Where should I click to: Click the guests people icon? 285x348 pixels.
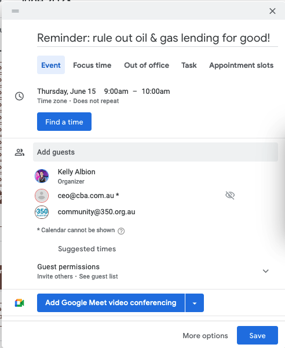coord(20,152)
